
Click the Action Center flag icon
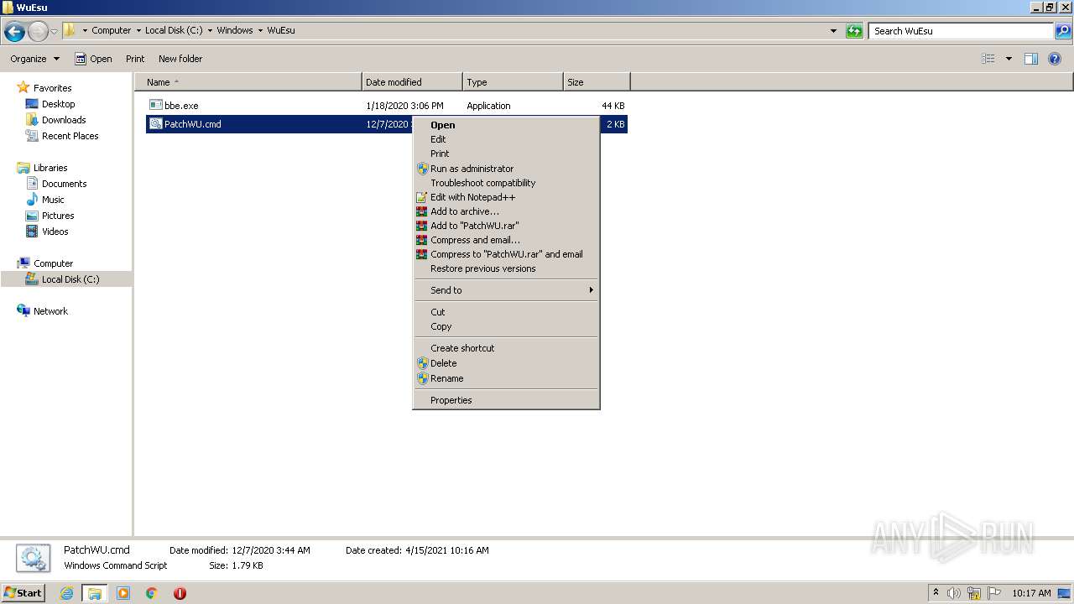click(x=994, y=593)
